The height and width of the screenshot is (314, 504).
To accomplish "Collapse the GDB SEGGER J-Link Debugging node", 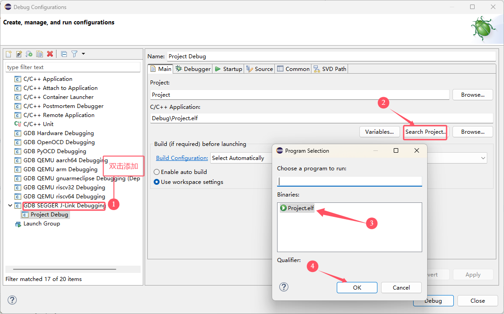I will (x=10, y=206).
